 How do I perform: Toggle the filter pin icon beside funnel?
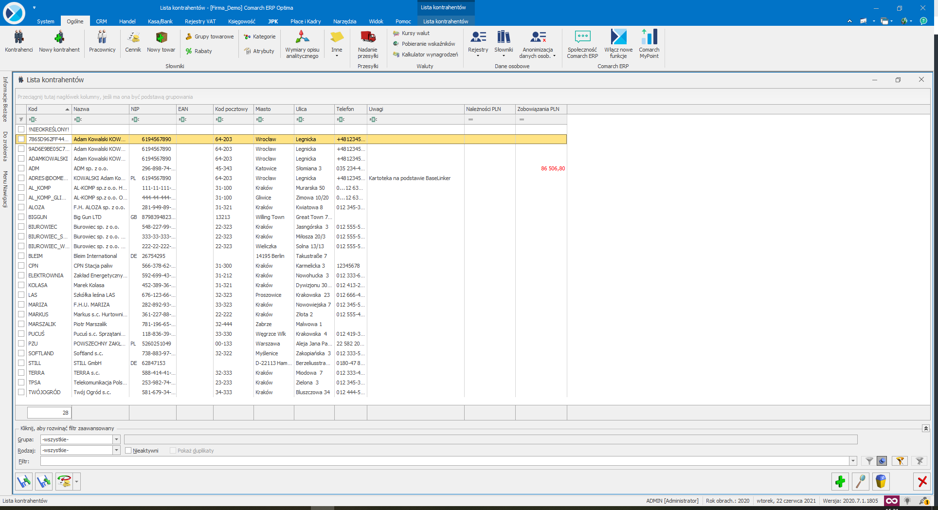click(882, 461)
